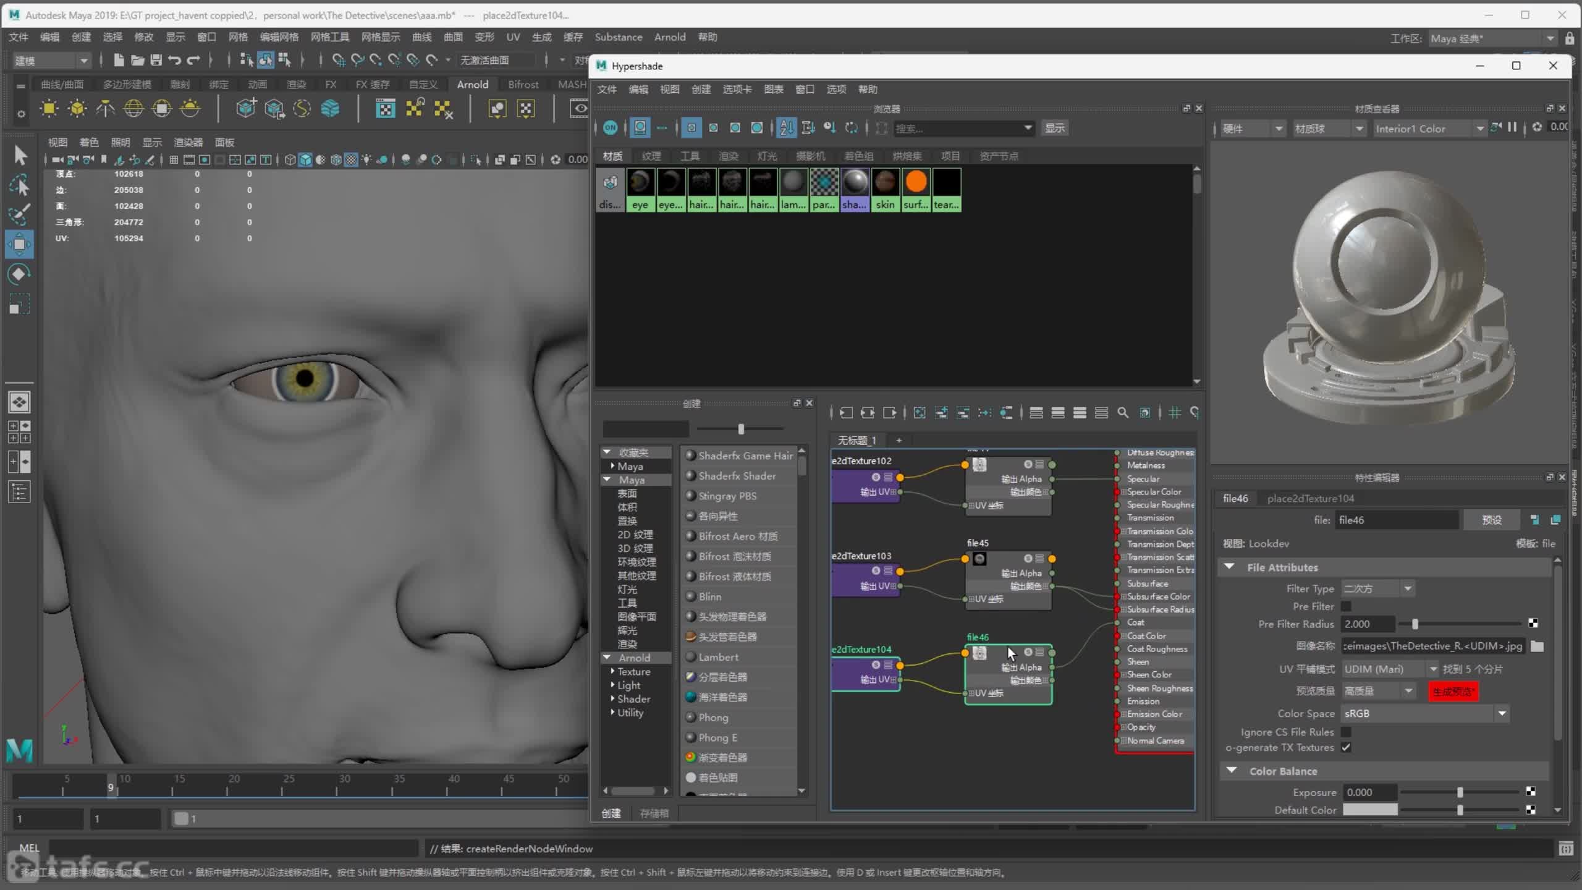1582x890 pixels.
Task: Click the input connections graph icon
Action: click(846, 413)
